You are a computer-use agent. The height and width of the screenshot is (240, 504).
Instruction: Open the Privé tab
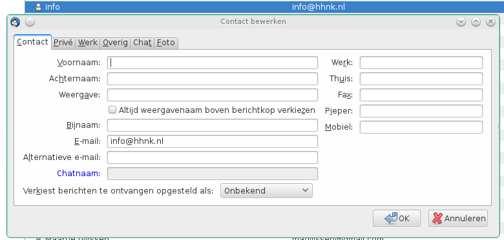click(63, 43)
